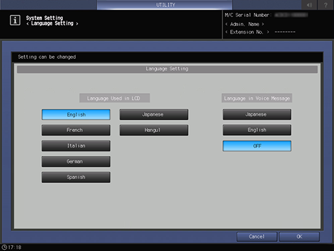Screen dimensions: 334x251
Task: Select German as LCD language
Action: coord(76,161)
